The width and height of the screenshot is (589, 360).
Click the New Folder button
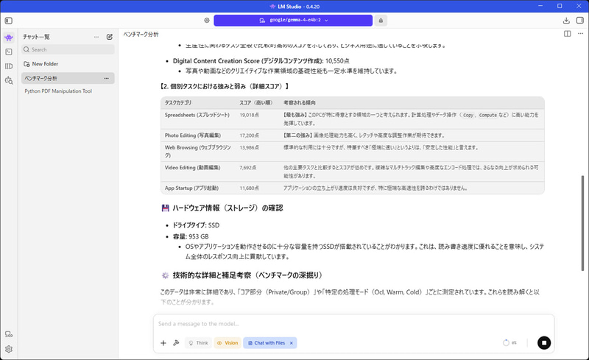coord(41,64)
